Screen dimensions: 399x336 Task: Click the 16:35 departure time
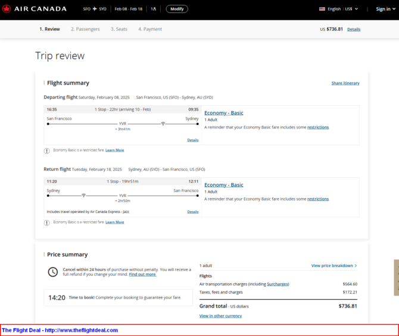[52, 109]
